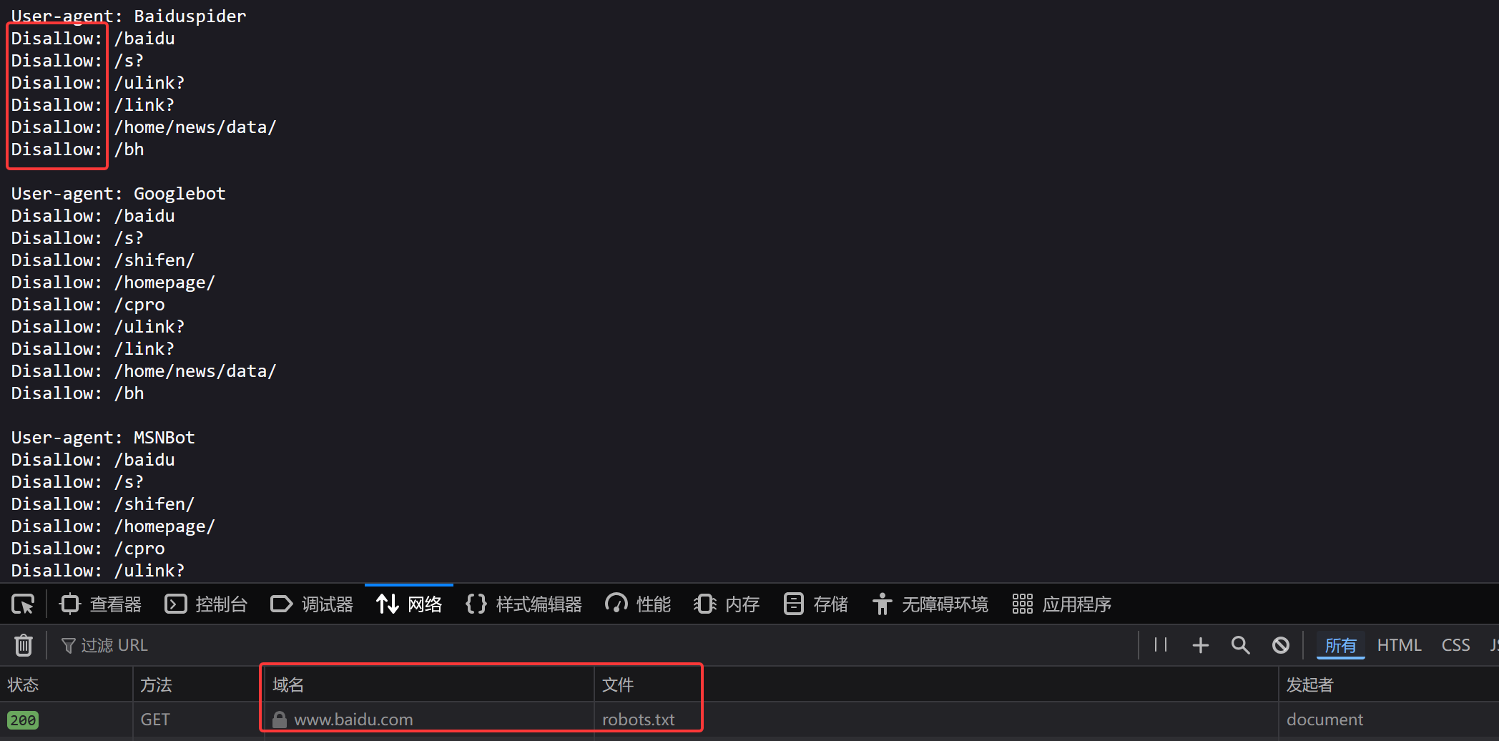This screenshot has width=1499, height=741.
Task: Select the 网络 network tab
Action: [x=409, y=604]
